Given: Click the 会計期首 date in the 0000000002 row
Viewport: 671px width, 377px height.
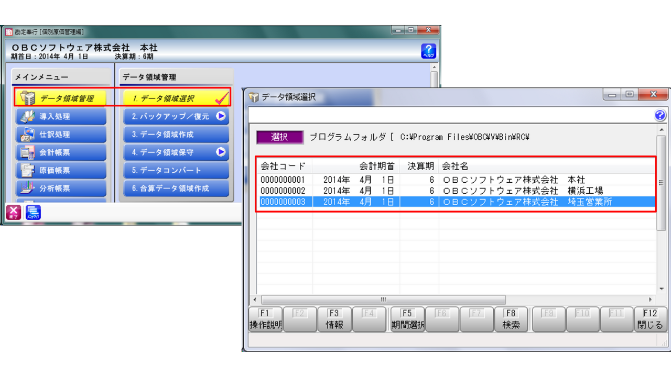Looking at the screenshot, I should coord(359,191).
